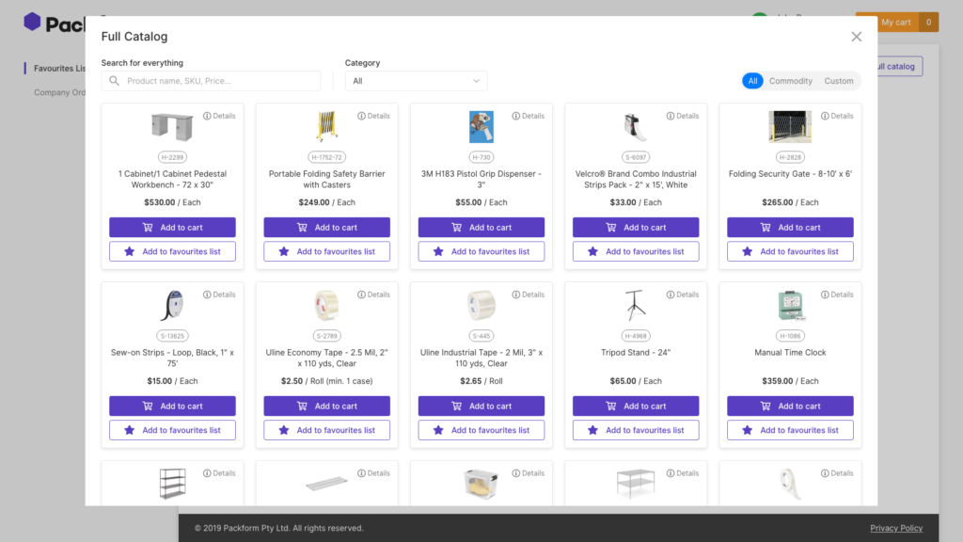Screen dimensions: 963x542
Task: Expand the Category dropdown
Action: coord(416,81)
